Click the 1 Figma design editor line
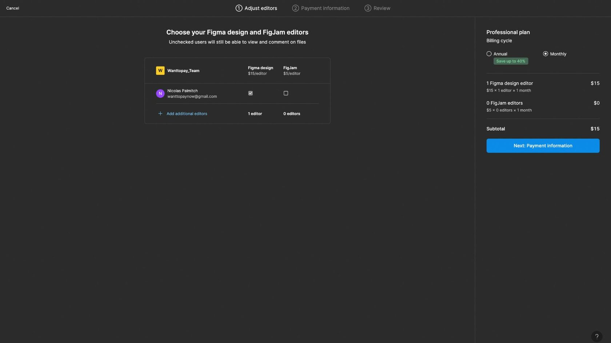 pyautogui.click(x=510, y=83)
